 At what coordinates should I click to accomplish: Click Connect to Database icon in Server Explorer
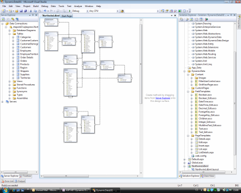(x=13, y=19)
